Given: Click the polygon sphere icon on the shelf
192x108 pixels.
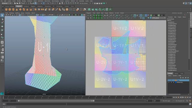Looking at the screenshot, I should [x=6, y=9].
